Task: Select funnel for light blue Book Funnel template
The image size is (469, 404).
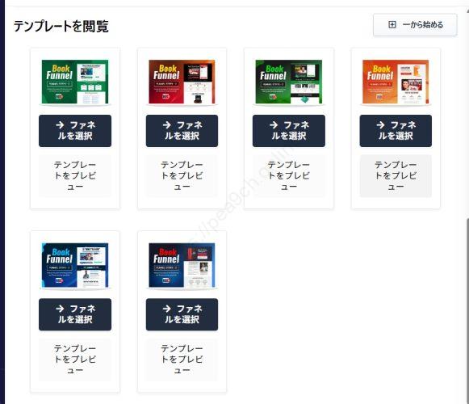Action: (x=75, y=314)
